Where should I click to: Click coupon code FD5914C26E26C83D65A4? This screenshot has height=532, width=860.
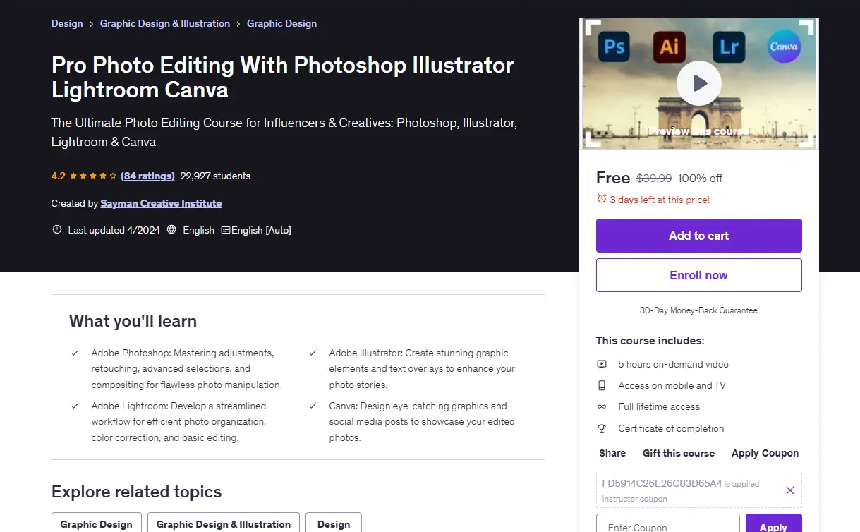[662, 483]
